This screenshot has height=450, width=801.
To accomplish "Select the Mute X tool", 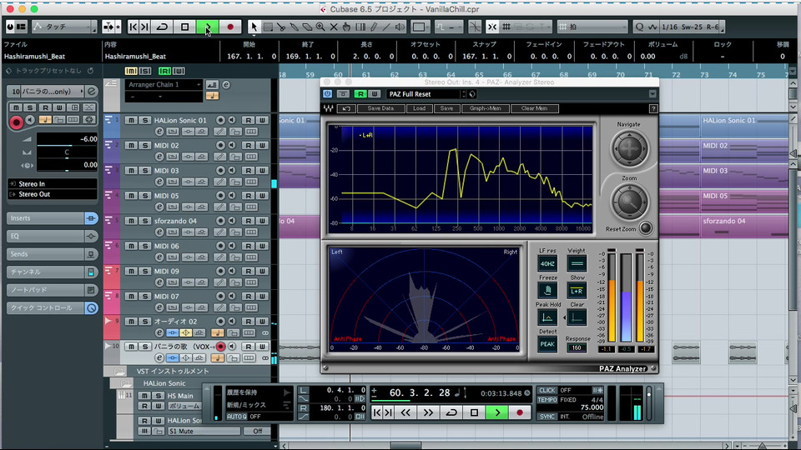I will click(x=334, y=27).
